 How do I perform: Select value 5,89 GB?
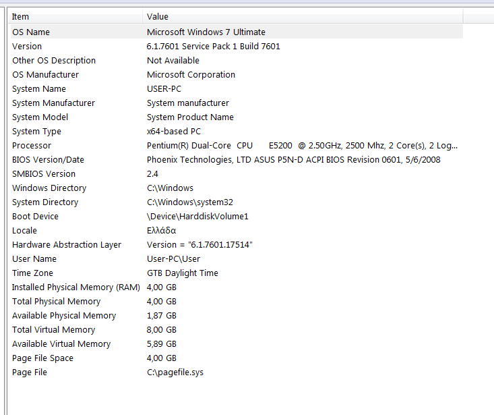[x=161, y=344]
